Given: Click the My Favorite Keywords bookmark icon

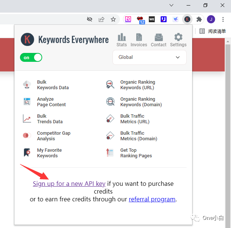Looking at the screenshot, I should tap(27, 152).
